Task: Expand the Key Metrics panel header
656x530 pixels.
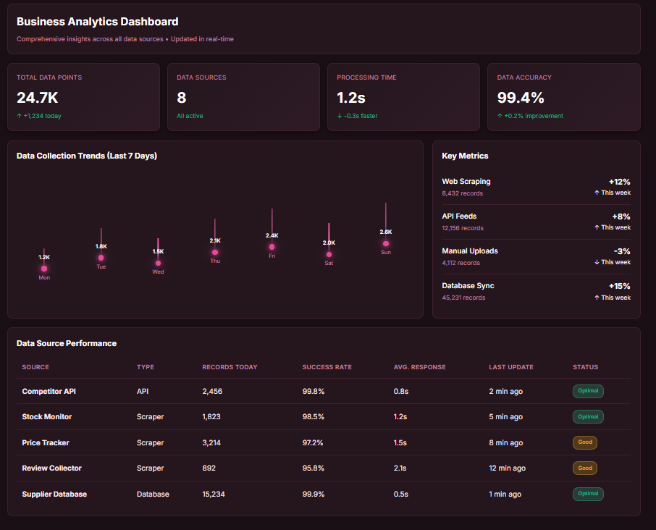Action: click(464, 156)
